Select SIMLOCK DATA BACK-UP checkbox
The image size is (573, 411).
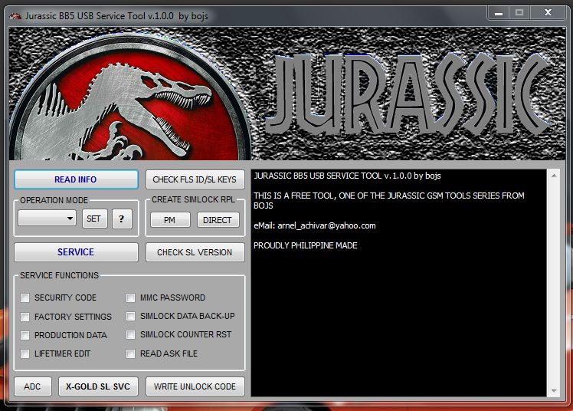click(x=130, y=316)
